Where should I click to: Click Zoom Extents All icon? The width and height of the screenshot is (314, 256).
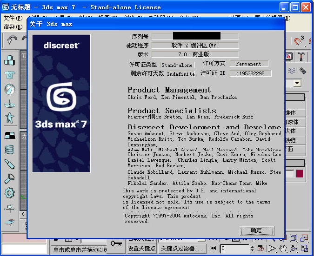[294, 238]
